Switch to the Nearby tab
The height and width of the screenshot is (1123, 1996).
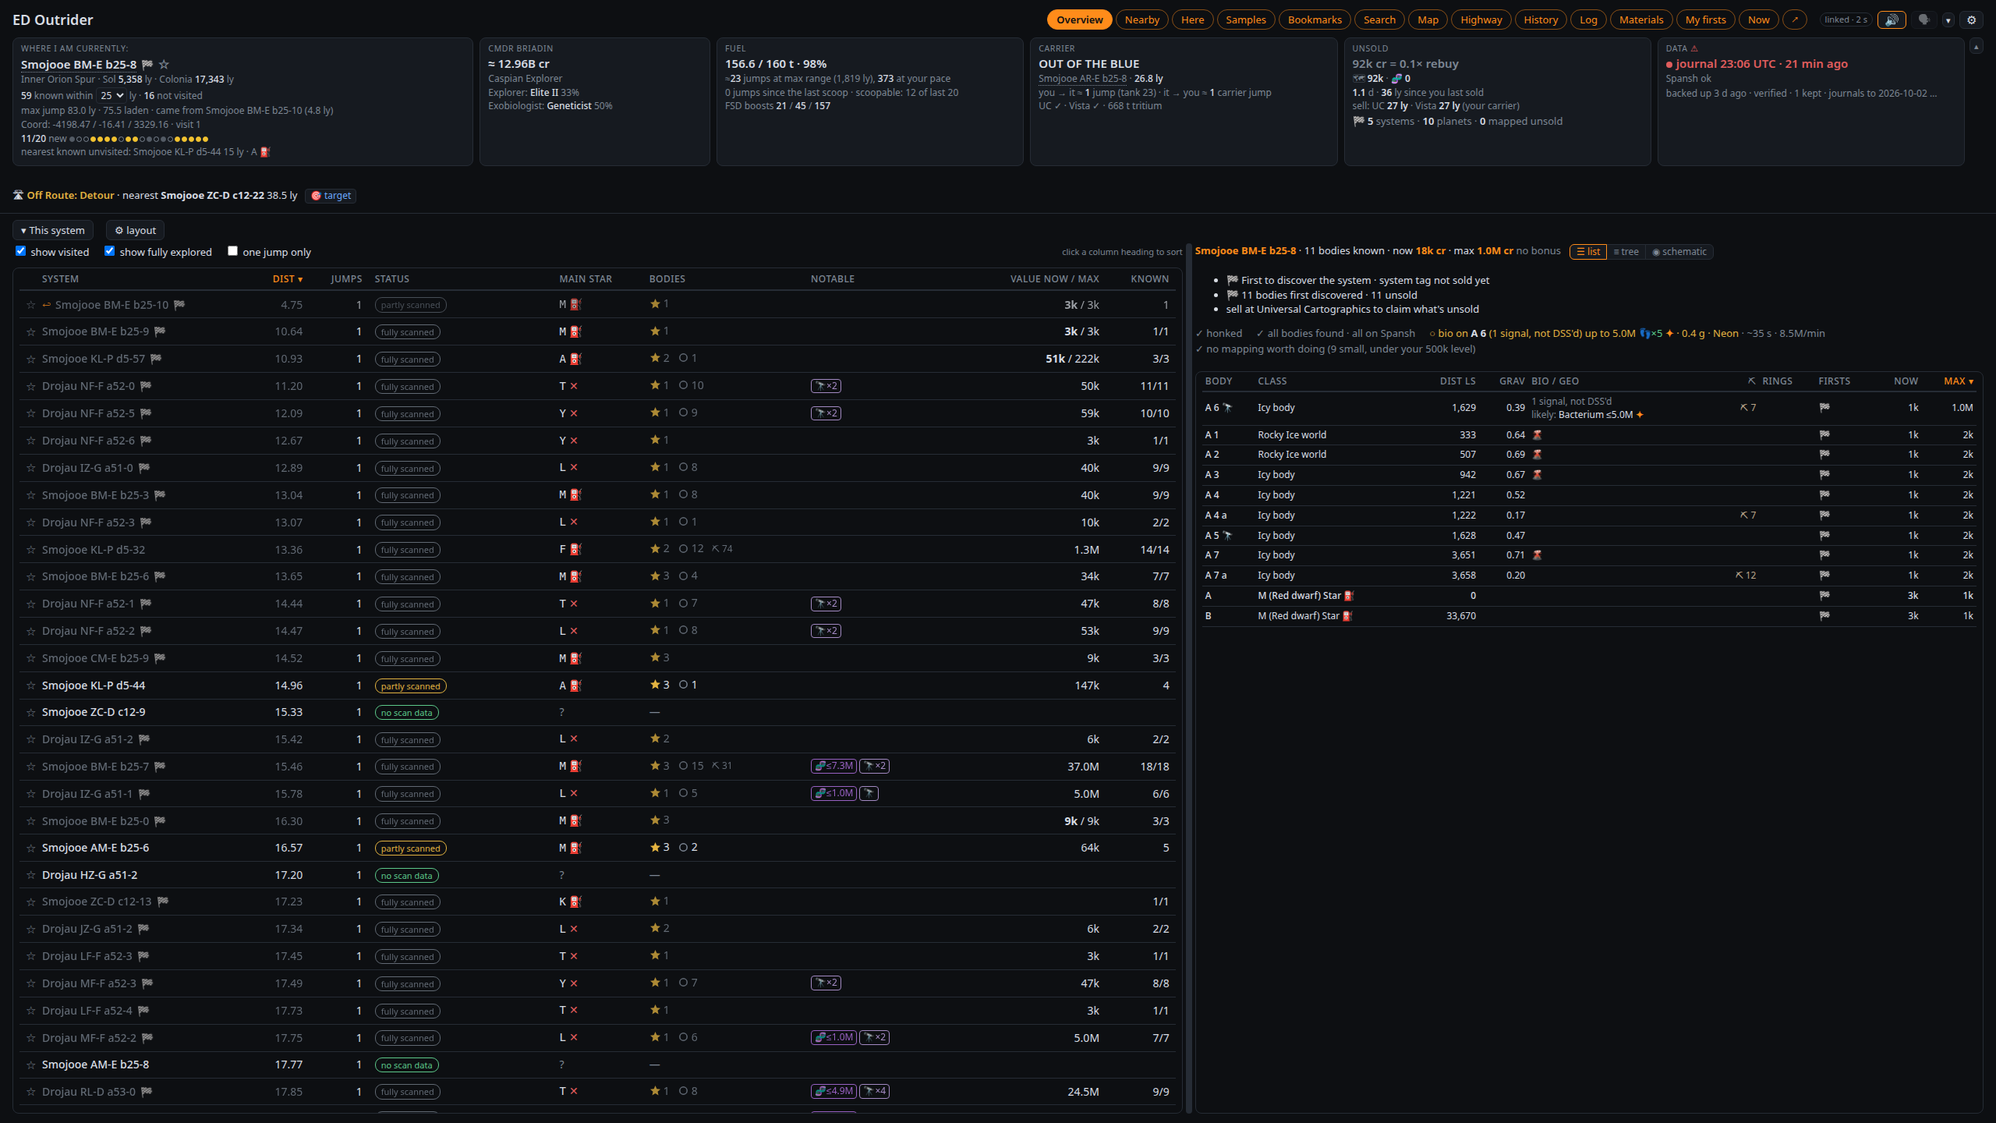1141,20
